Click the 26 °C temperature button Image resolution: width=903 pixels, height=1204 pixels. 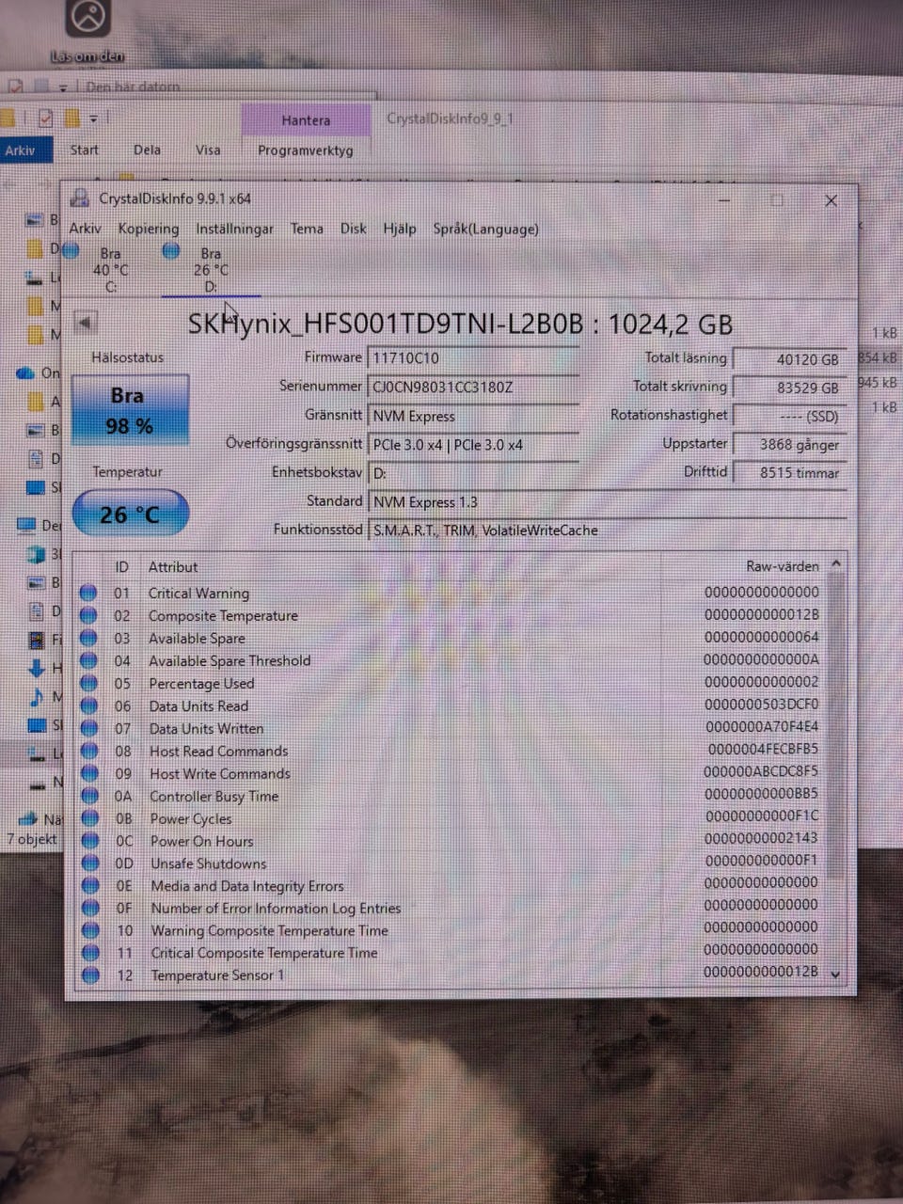point(130,514)
